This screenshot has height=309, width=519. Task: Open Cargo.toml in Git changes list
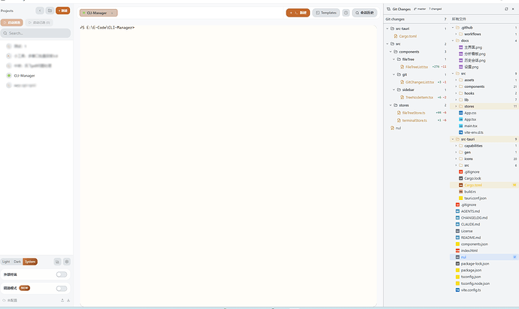tap(408, 36)
